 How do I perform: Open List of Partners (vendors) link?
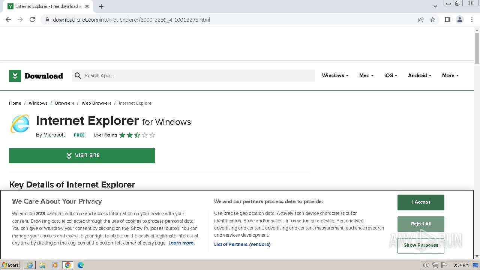point(242,244)
